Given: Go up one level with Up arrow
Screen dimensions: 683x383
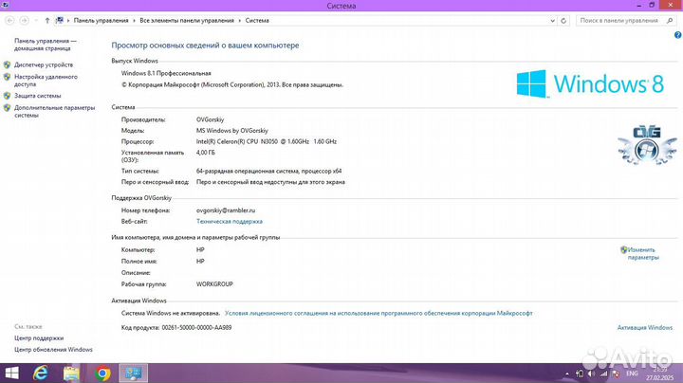Looking at the screenshot, I should [47, 21].
